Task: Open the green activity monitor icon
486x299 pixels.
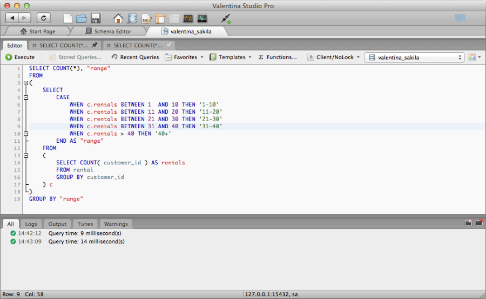Action: point(202,18)
